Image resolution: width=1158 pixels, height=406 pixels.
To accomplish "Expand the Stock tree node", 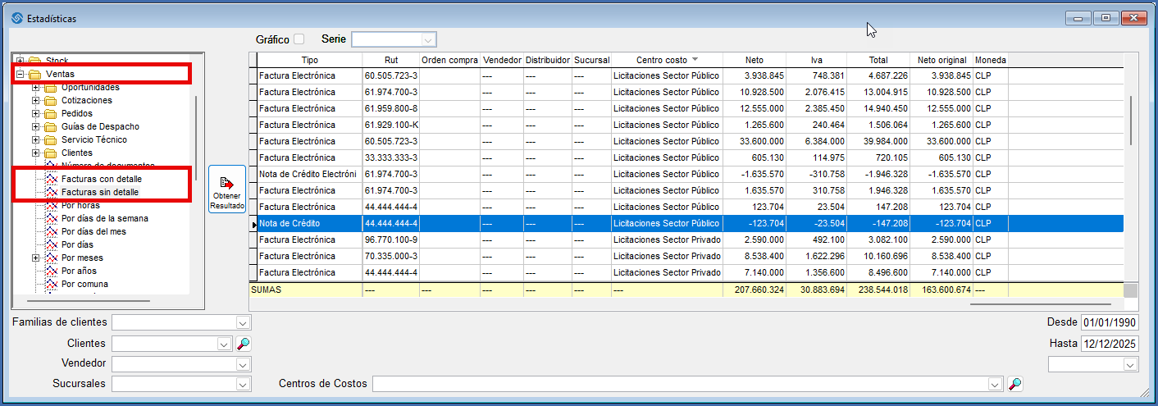I will [21, 61].
